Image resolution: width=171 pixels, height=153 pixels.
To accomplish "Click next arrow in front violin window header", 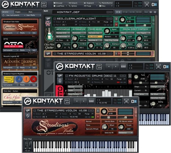I will tap(84, 101).
